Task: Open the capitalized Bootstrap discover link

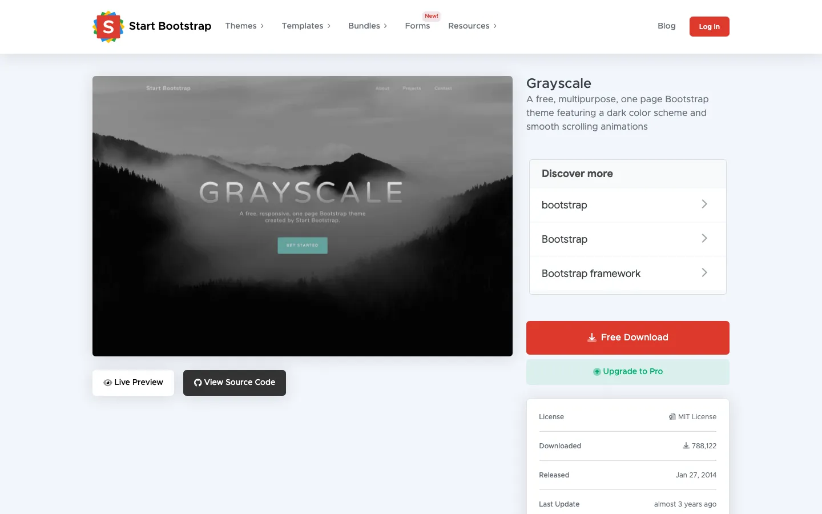Action: click(x=628, y=239)
